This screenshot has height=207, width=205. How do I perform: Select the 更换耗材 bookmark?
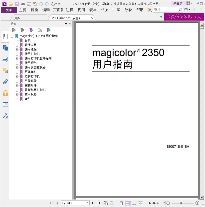tap(30, 72)
